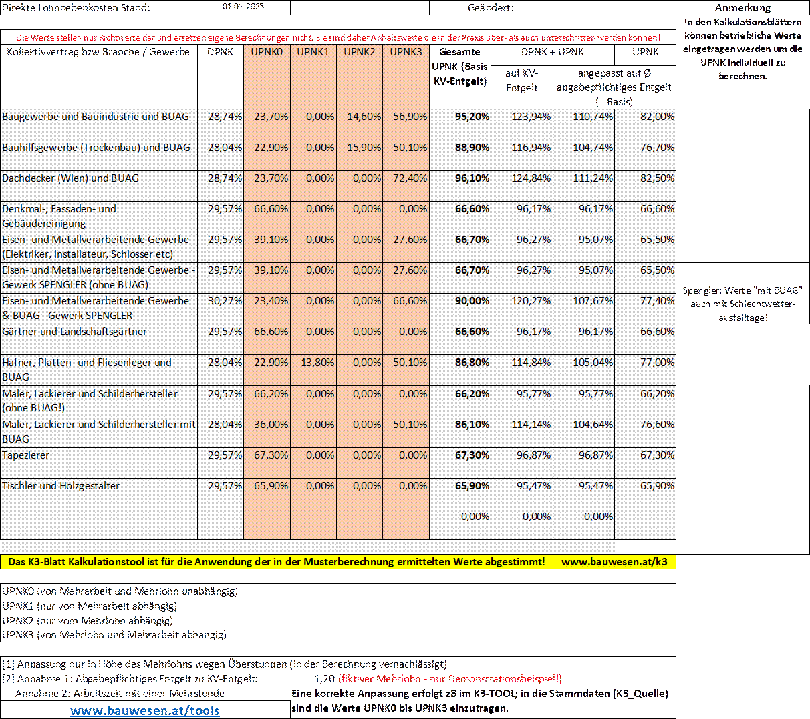Select the UPNK0 column header cell
810x719 pixels.
coord(267,52)
